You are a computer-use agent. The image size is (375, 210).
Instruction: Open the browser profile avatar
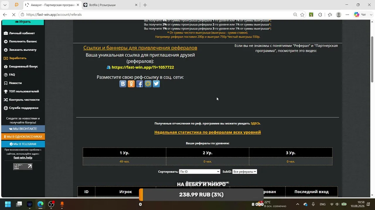[x=339, y=15]
